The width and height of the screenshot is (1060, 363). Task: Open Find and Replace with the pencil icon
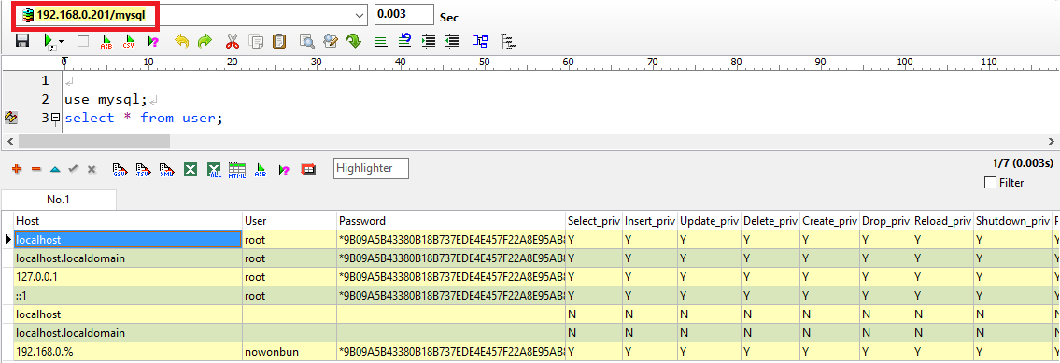tap(330, 41)
